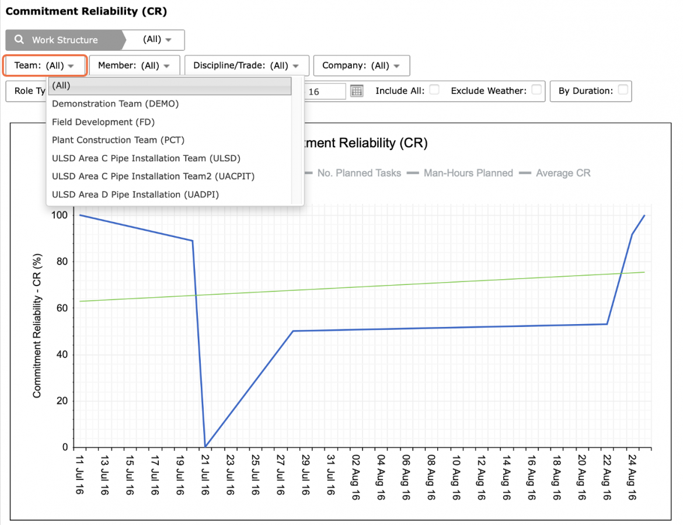Click the Role Type filter button
Viewport: 683px width, 525px height.
coord(26,91)
